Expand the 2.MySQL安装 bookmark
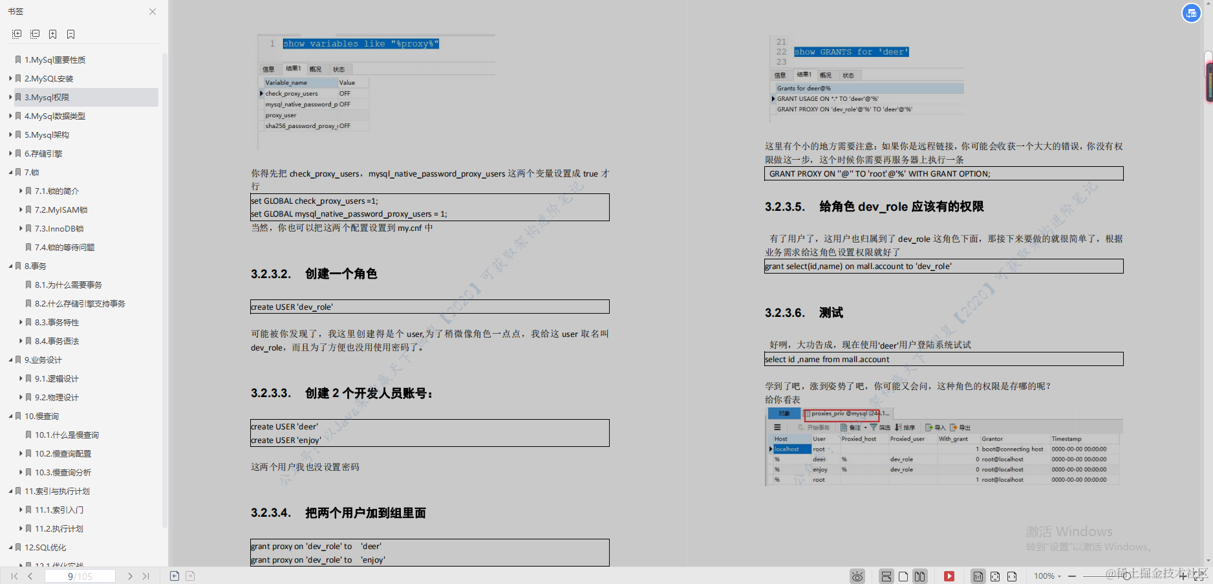Viewport: 1213px width, 584px height. pyautogui.click(x=10, y=79)
